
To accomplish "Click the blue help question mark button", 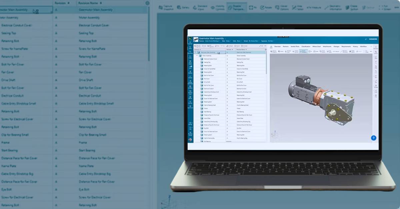I will pos(373,138).
